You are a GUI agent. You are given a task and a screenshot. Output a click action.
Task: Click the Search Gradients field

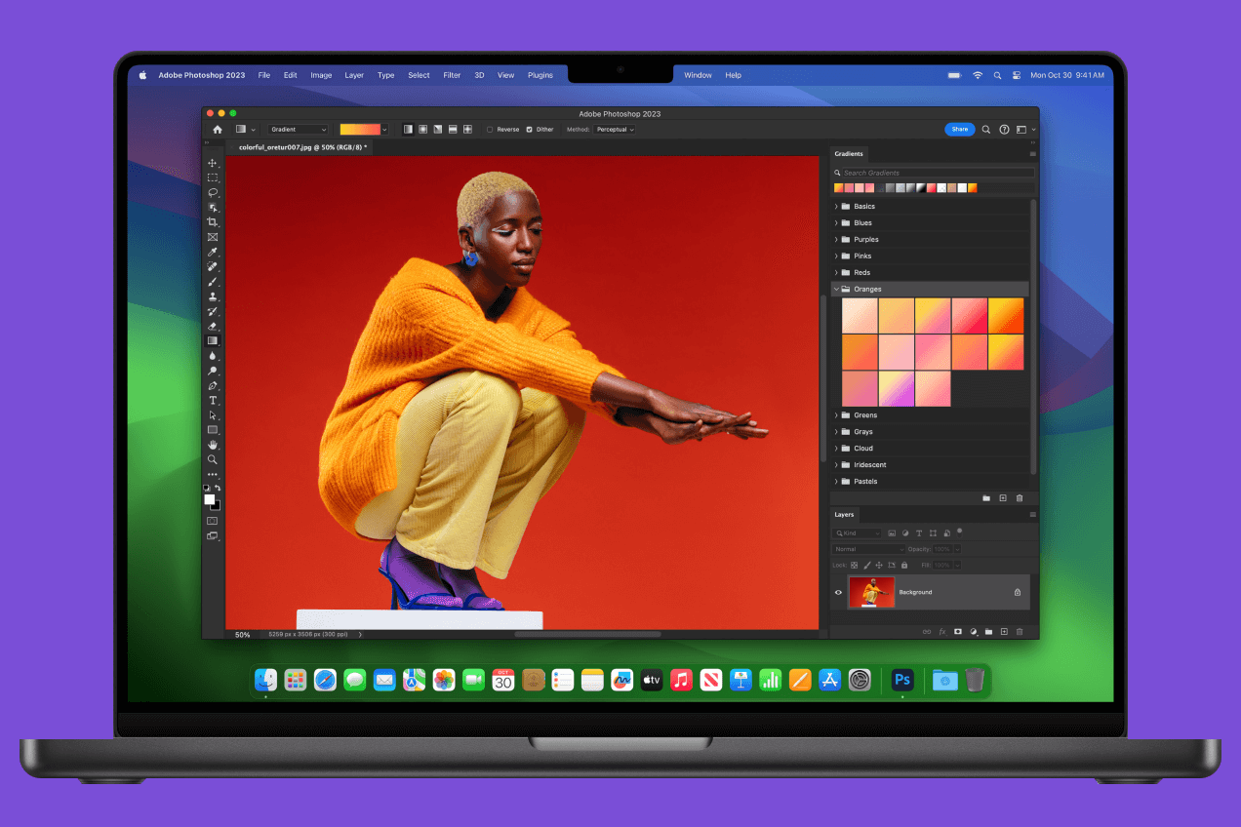[x=934, y=173]
